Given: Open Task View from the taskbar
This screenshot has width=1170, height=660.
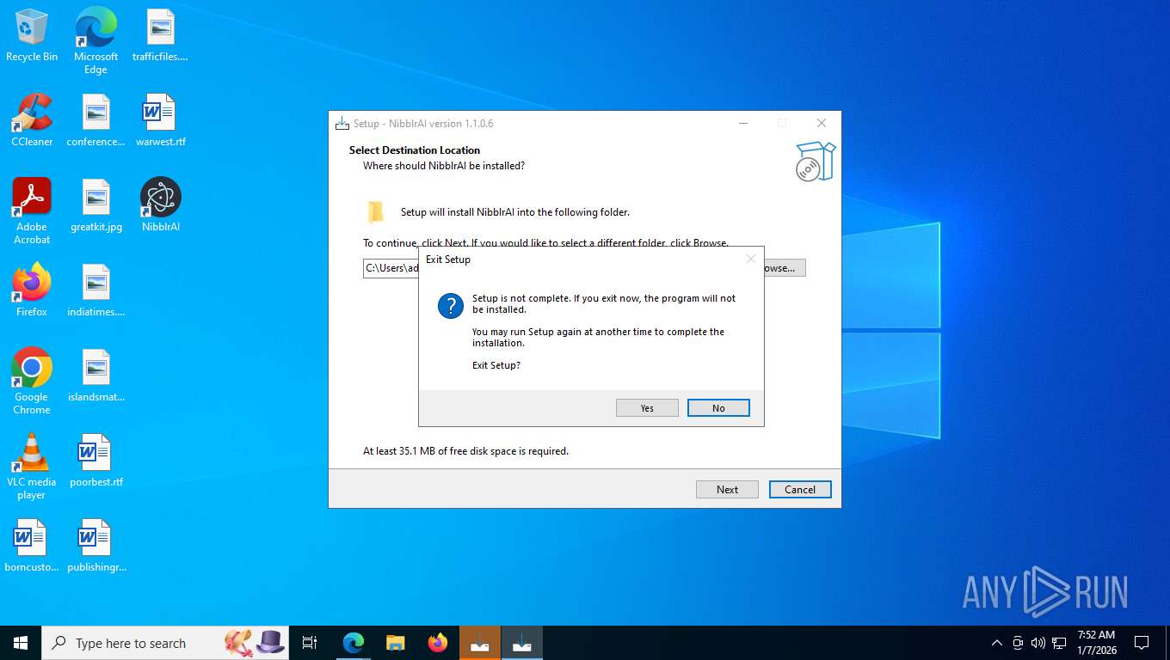Looking at the screenshot, I should click(310, 643).
